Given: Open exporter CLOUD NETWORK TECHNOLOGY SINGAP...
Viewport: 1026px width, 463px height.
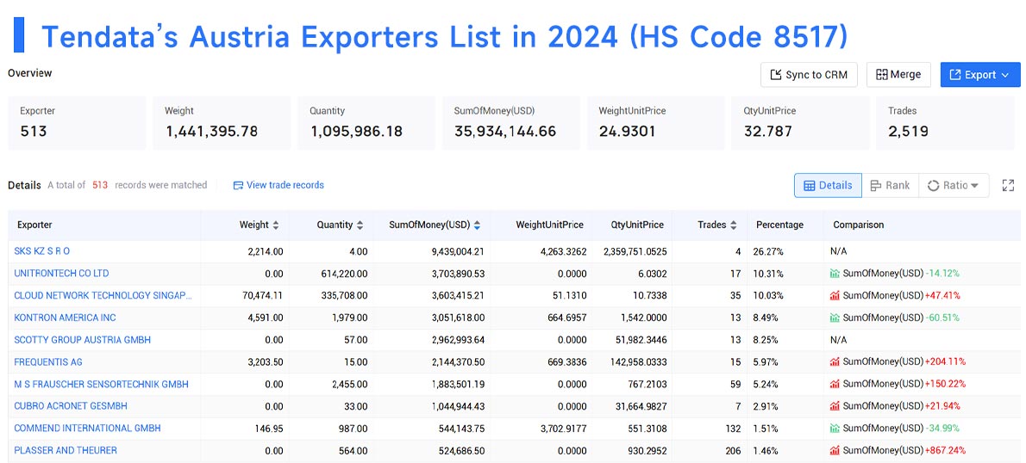Looking at the screenshot, I should tap(103, 295).
